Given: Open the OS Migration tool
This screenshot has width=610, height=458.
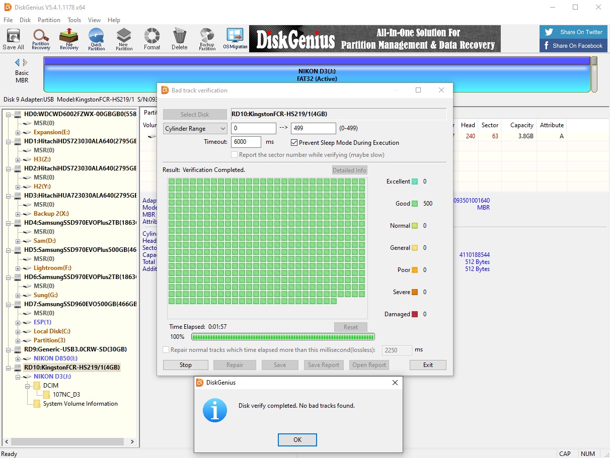Looking at the screenshot, I should [235, 39].
